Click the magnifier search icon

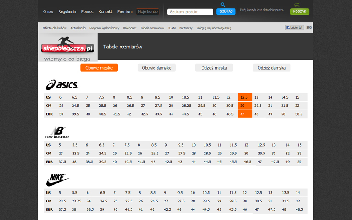[223, 4]
